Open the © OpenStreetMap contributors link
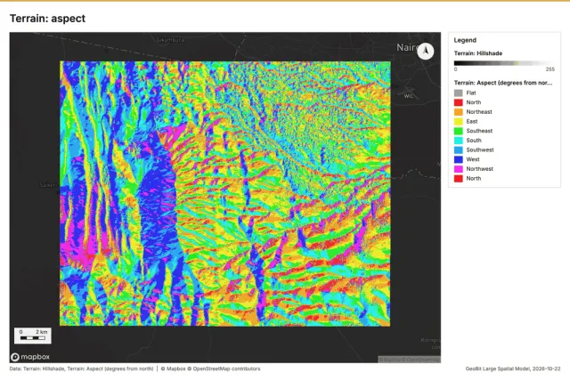This screenshot has height=380, width=570. (x=224, y=368)
